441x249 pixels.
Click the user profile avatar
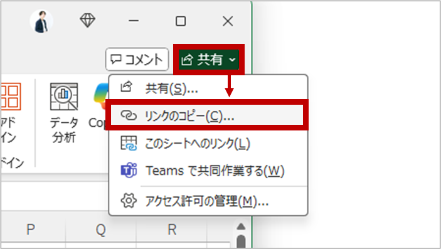coord(41,21)
